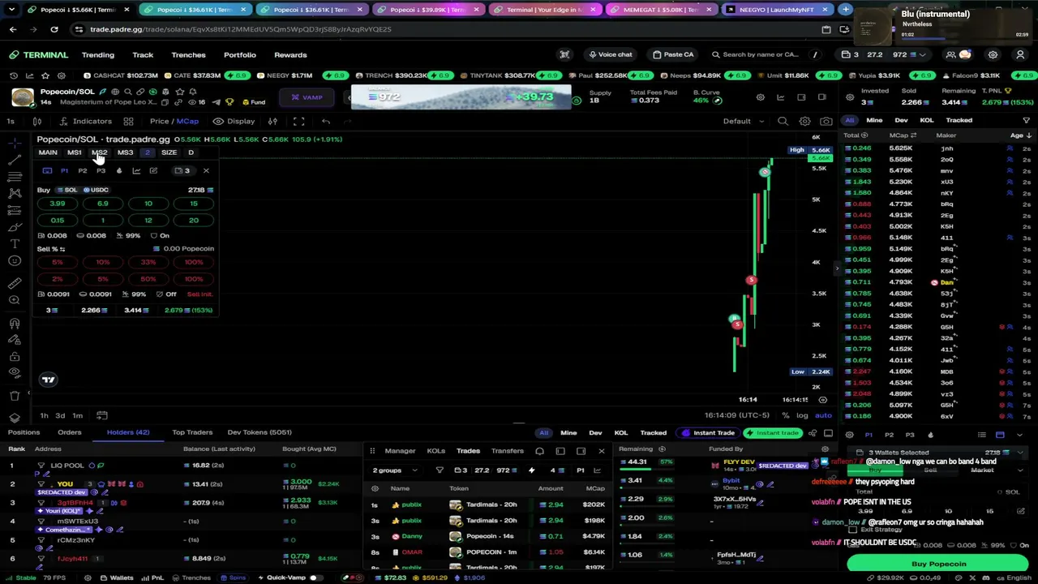
Task: Open user profile icon
Action: [1020, 54]
